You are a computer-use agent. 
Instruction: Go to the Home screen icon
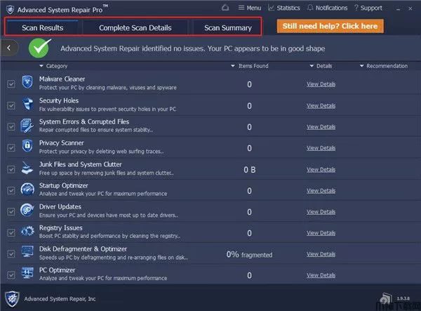(225, 8)
